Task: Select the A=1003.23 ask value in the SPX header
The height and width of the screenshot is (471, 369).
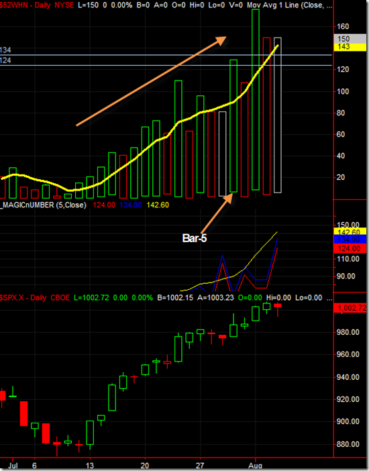Action: [x=215, y=298]
